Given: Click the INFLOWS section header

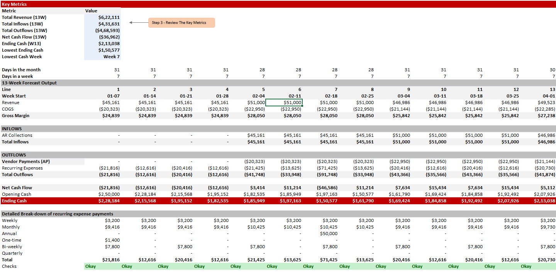Looking at the screenshot, I should point(278,129).
